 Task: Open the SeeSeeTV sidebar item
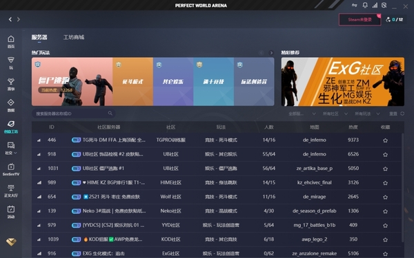point(11,169)
